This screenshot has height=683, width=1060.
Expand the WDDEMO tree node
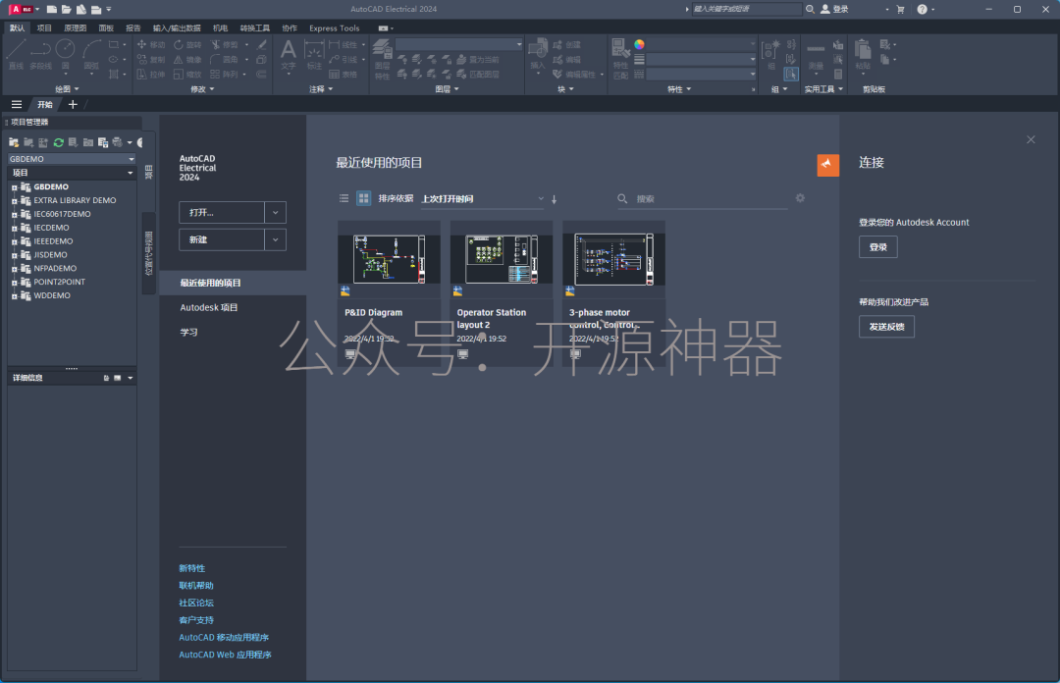coord(14,296)
